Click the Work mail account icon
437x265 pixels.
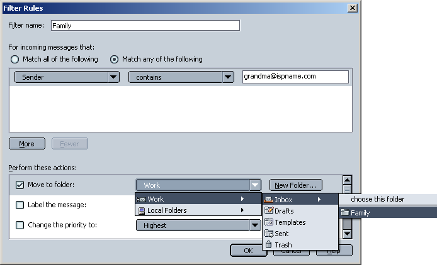coord(141,200)
